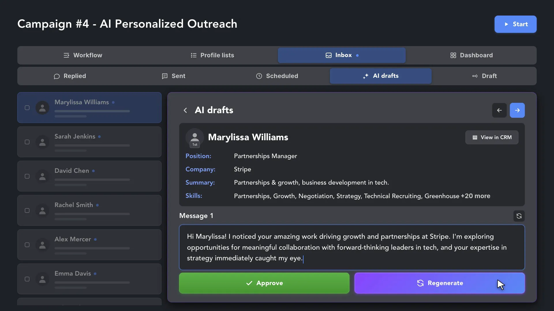This screenshot has height=311, width=554.
Task: Check the box beside Rachel Smith
Action: 27,211
